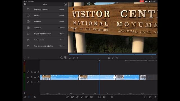Image resolution: width=180 pixels, height=101 pixels.
Task: Jump to next clip in preview
Action: click(x=117, y=58)
